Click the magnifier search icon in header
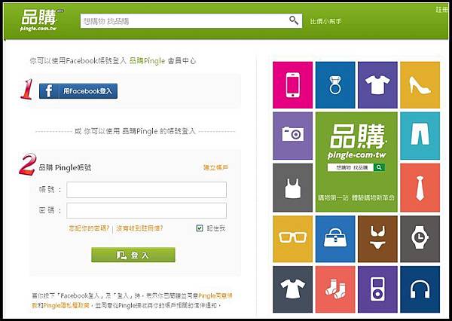This screenshot has height=321, width=452. [x=294, y=20]
